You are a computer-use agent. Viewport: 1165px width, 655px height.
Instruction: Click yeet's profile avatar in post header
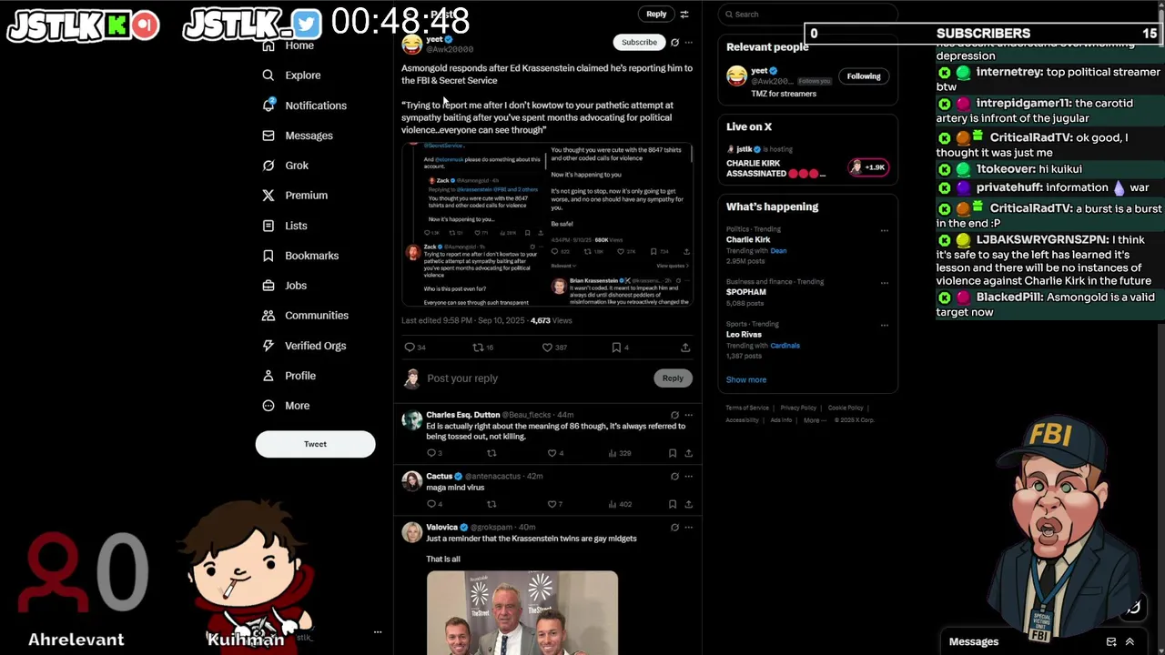point(411,43)
